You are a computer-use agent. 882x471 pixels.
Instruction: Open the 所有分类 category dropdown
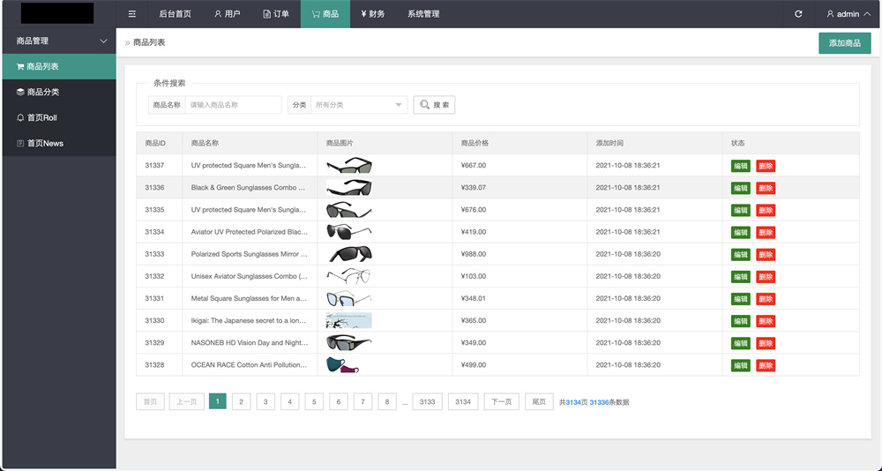tap(358, 105)
